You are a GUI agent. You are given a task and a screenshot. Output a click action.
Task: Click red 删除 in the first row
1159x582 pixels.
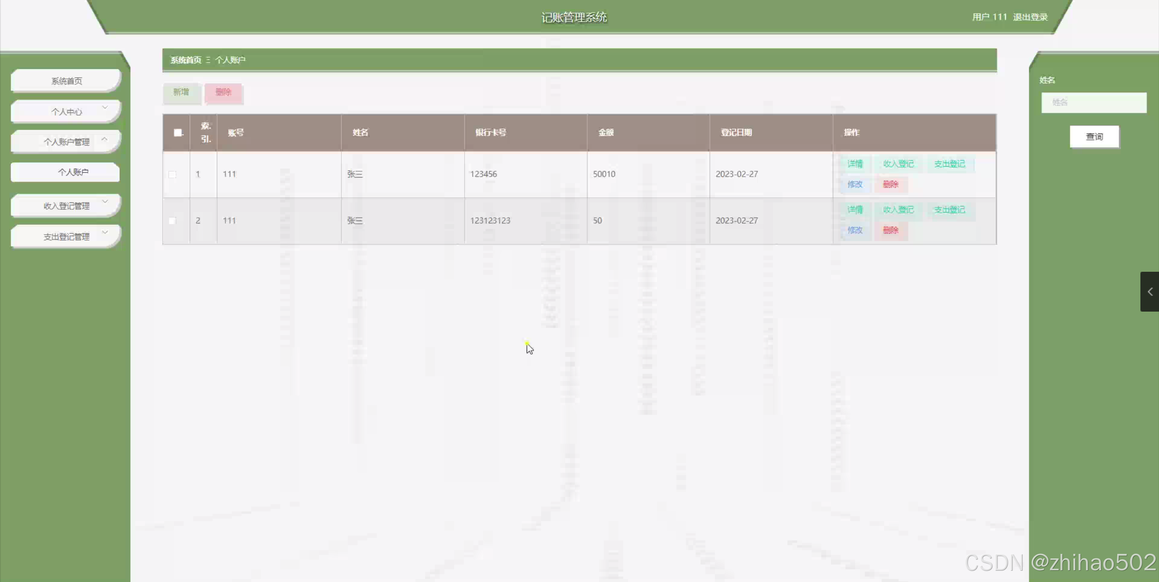click(x=890, y=184)
